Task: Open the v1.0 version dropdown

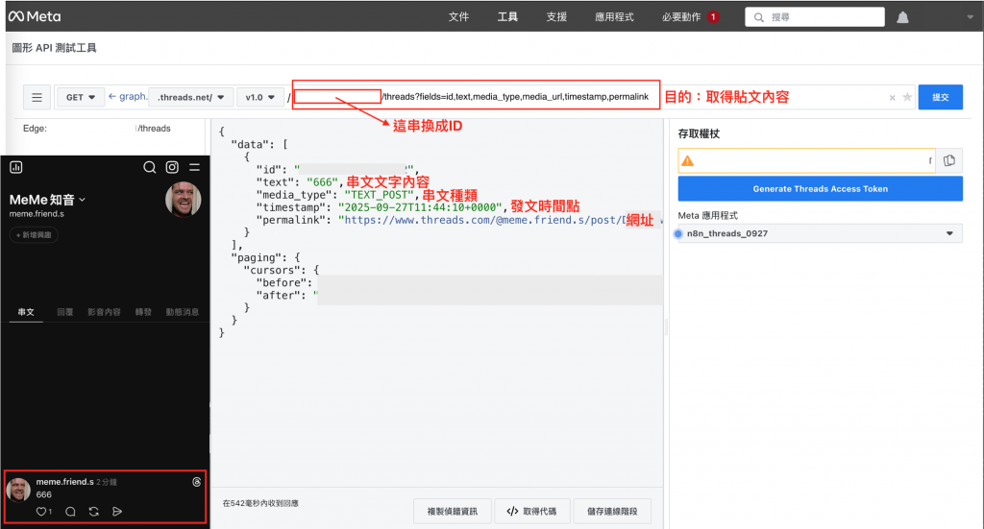Action: 260,97
